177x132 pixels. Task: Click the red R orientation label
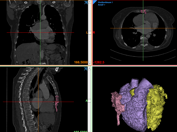coord(94,32)
